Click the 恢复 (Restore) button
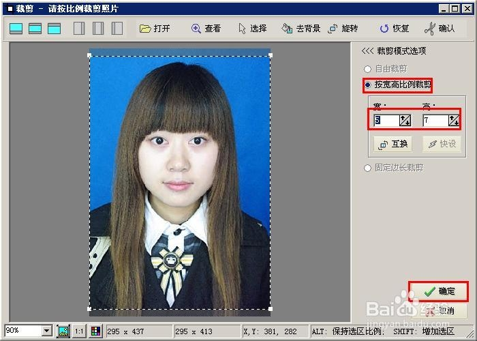The height and width of the screenshot is (341, 477). (x=395, y=29)
